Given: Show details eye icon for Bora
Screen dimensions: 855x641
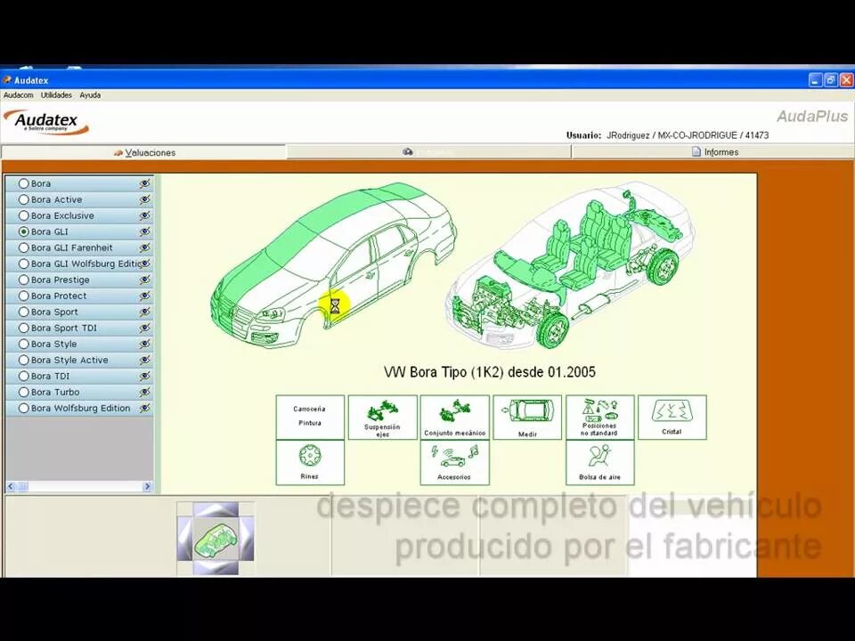Looking at the screenshot, I should click(x=144, y=183).
